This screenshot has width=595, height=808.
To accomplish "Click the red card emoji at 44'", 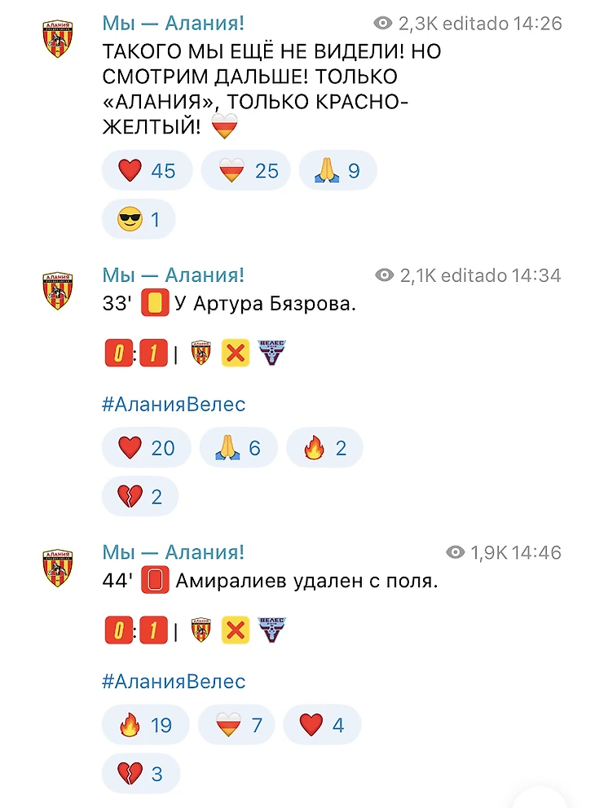I will (156, 582).
